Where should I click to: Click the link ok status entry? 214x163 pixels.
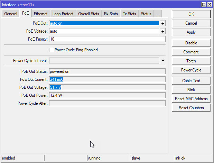tap(193, 158)
